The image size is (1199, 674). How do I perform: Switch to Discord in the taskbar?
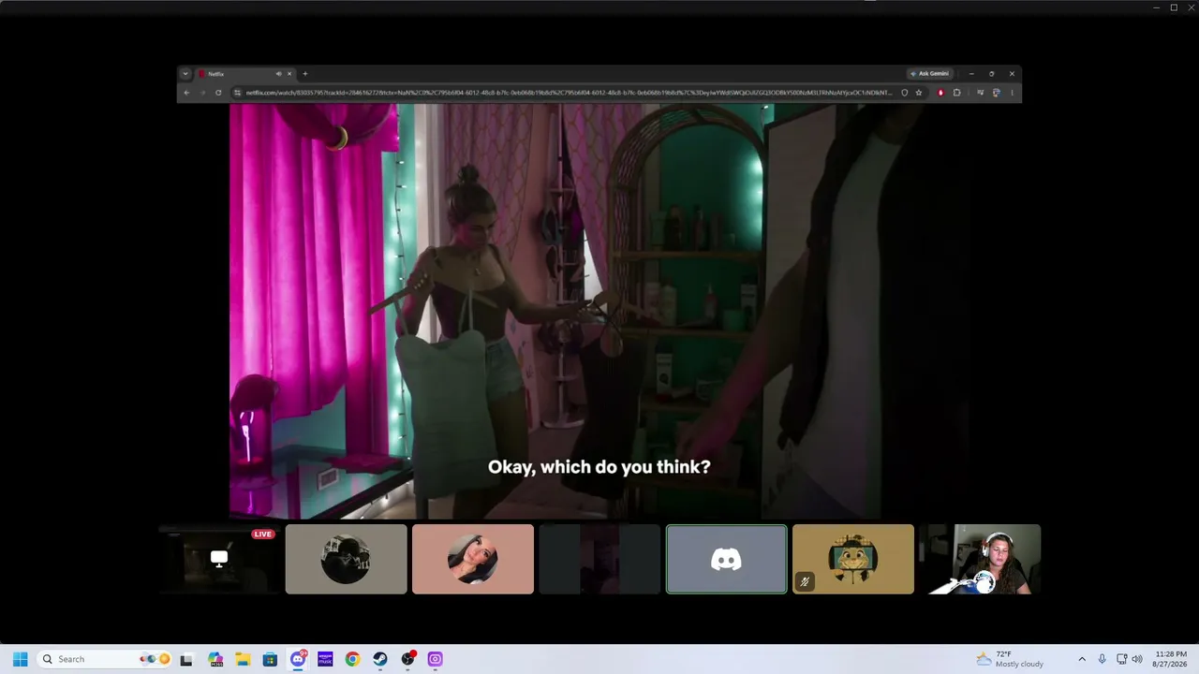298,659
